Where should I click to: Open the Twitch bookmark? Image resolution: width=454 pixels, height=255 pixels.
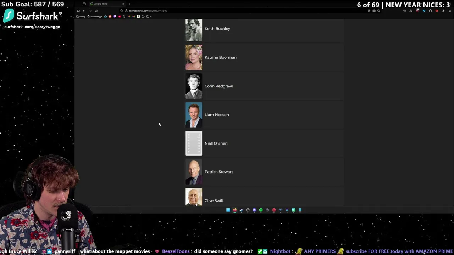coord(115,16)
